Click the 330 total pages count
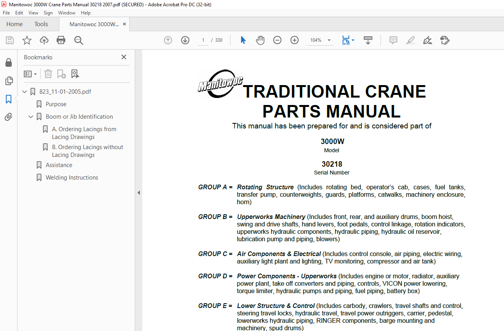 (219, 40)
